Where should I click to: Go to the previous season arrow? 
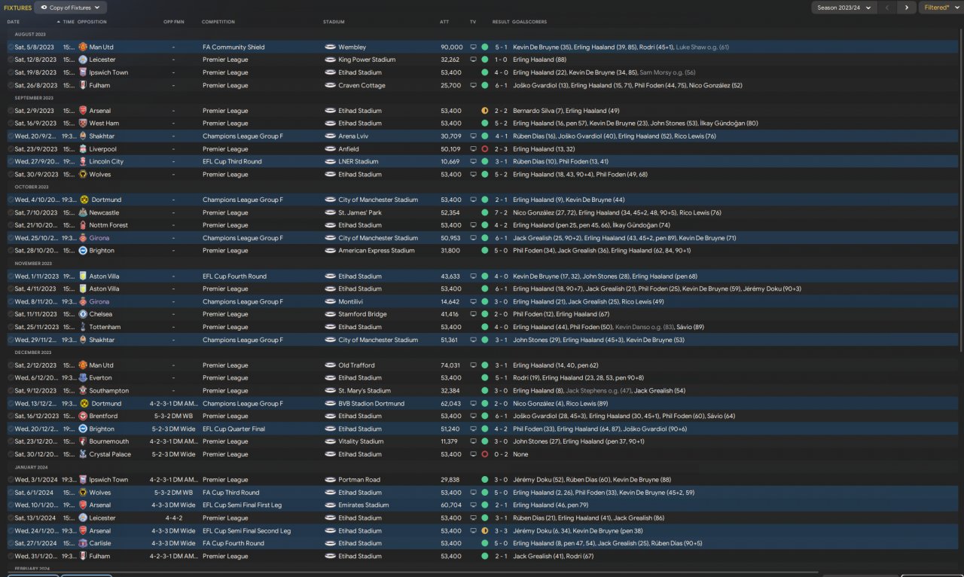pos(888,8)
